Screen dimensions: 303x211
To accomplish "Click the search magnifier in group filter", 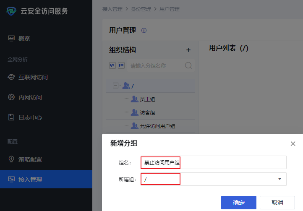I will click(188, 65).
